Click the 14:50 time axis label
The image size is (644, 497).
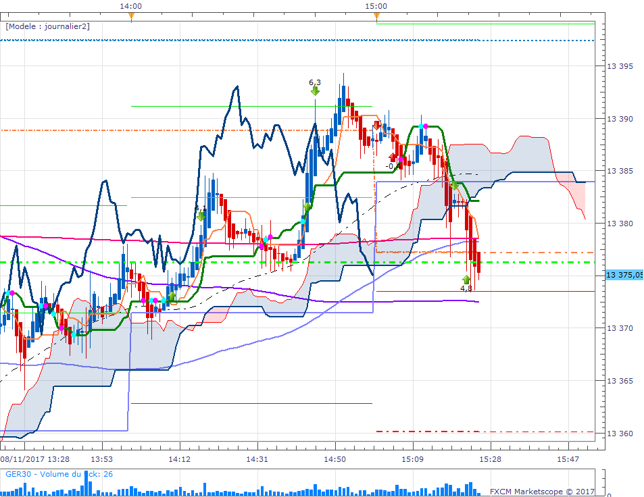(x=335, y=459)
